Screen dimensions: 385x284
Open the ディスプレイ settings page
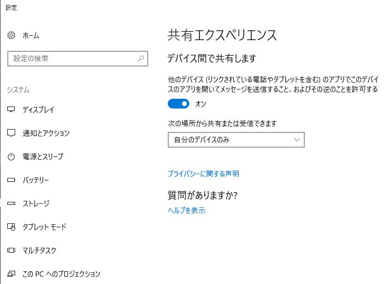click(38, 109)
